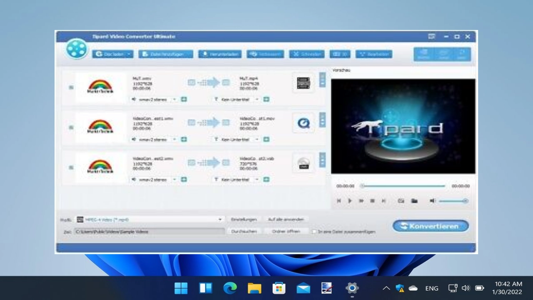Select the MuT.wmv thumbnail

(x=100, y=87)
